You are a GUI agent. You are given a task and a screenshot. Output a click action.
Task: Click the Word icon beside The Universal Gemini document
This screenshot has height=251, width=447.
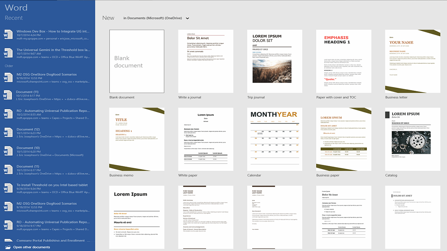(8, 53)
